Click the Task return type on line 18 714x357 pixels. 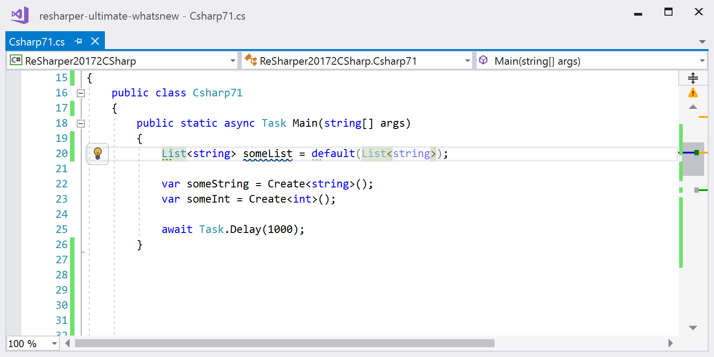(x=274, y=123)
